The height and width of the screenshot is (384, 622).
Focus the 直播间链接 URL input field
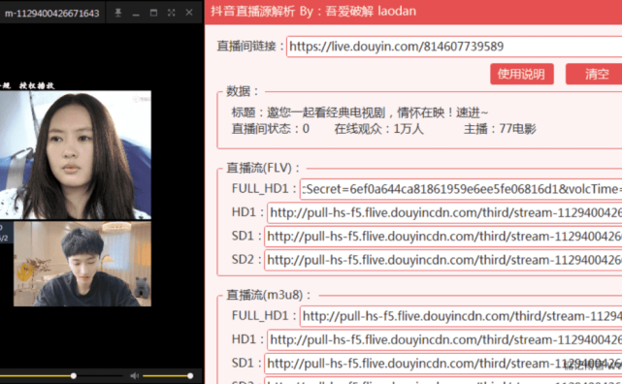(454, 47)
